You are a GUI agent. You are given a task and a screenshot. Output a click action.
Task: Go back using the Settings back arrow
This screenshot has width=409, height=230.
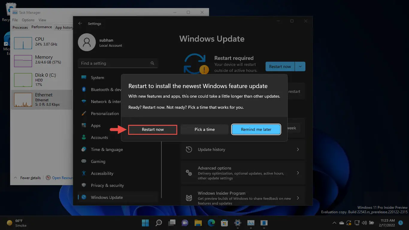coord(80,23)
